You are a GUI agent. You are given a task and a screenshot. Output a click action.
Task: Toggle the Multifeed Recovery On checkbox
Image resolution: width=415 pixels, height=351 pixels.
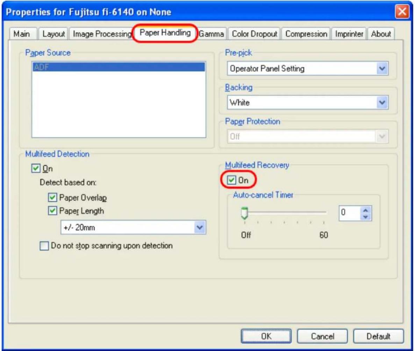231,180
